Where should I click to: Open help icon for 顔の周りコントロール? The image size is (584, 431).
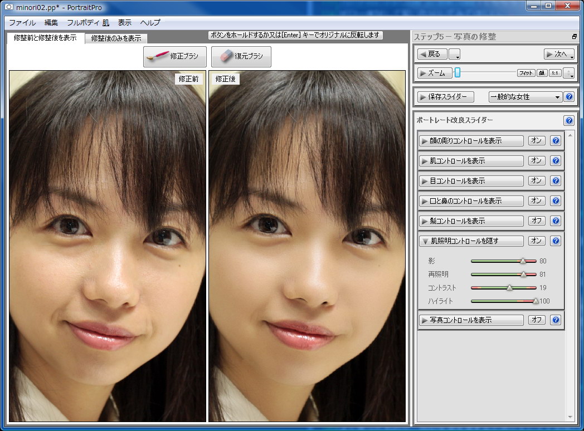tap(556, 141)
